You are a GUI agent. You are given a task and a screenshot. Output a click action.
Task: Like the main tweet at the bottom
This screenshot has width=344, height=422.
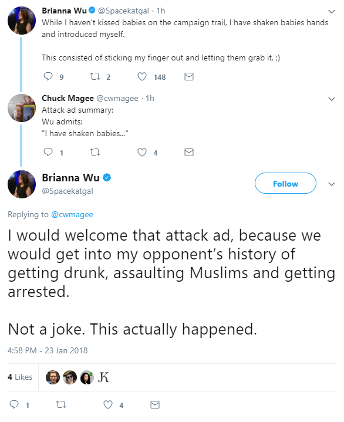108,404
